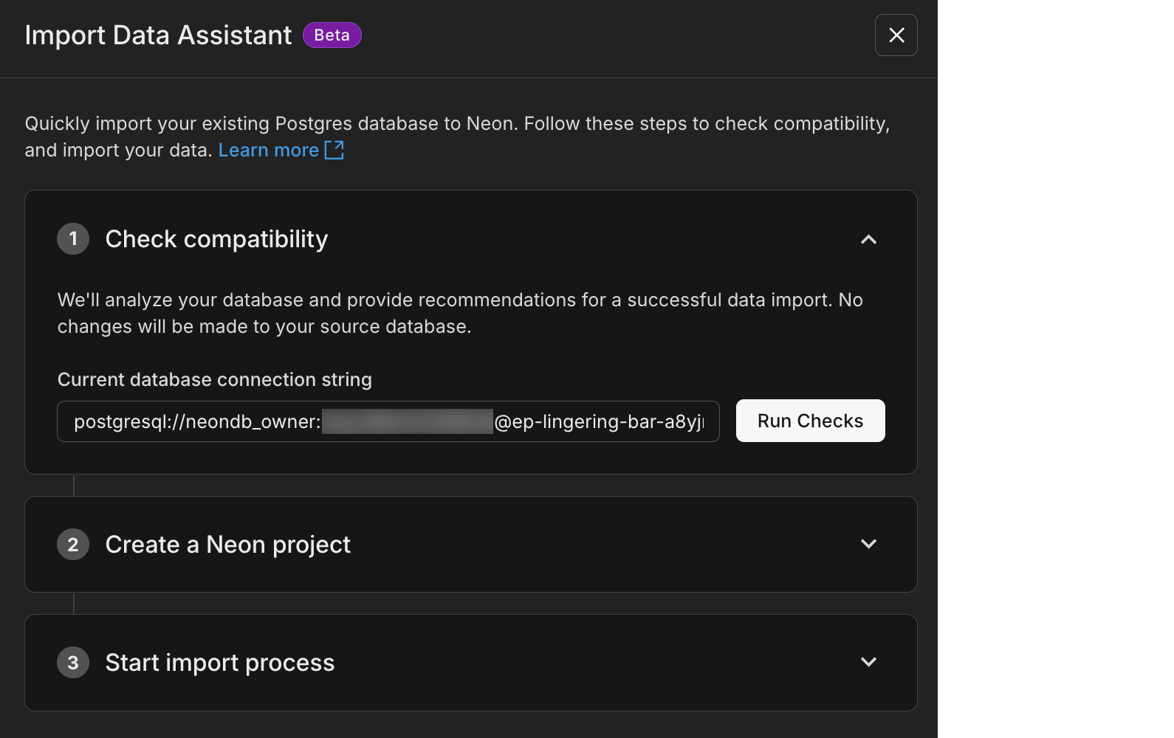1174x738 pixels.
Task: Click the Start import process heading
Action: tap(220, 663)
